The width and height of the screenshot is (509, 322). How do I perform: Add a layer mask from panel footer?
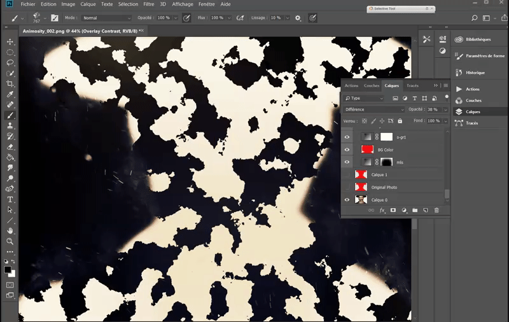pyautogui.click(x=393, y=211)
